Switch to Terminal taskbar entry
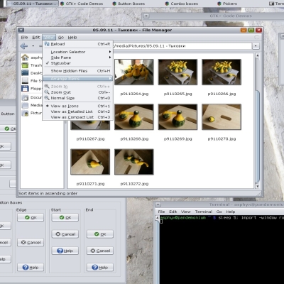Viewport: 284px width, 284px height. (x=276, y=4)
